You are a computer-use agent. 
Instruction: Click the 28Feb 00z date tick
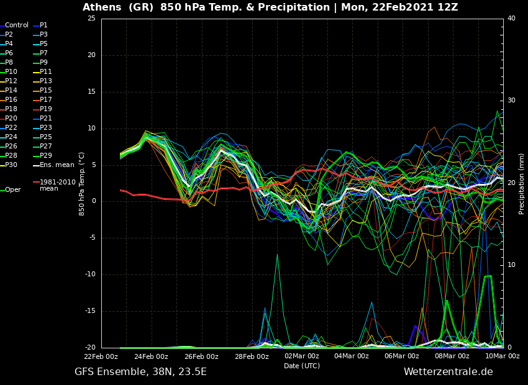coord(252,356)
